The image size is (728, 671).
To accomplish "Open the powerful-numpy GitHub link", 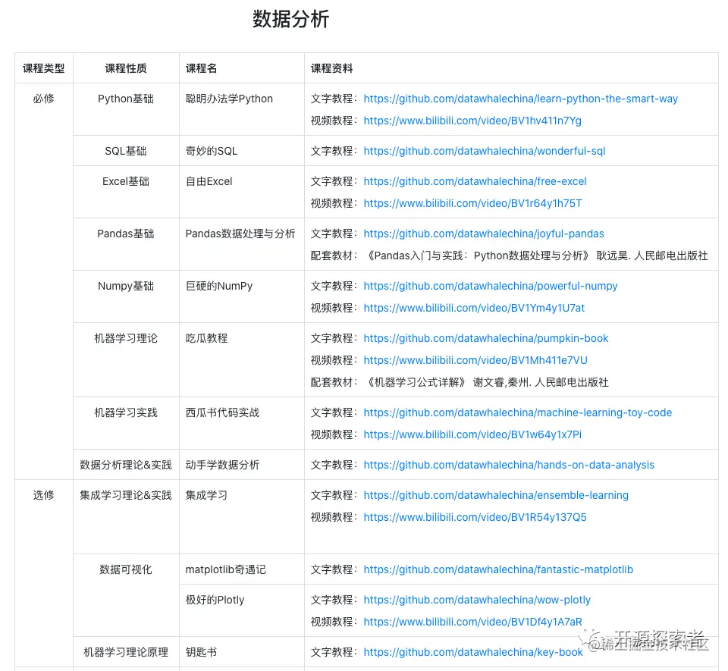I will (491, 286).
